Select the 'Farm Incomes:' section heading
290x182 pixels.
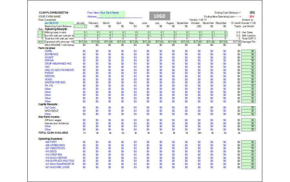[47, 48]
